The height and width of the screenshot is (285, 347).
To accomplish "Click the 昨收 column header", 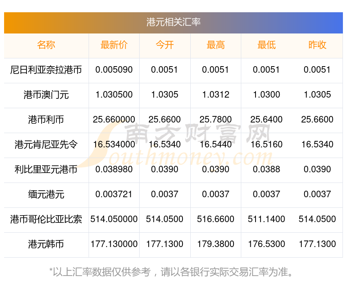I will tap(317, 45).
